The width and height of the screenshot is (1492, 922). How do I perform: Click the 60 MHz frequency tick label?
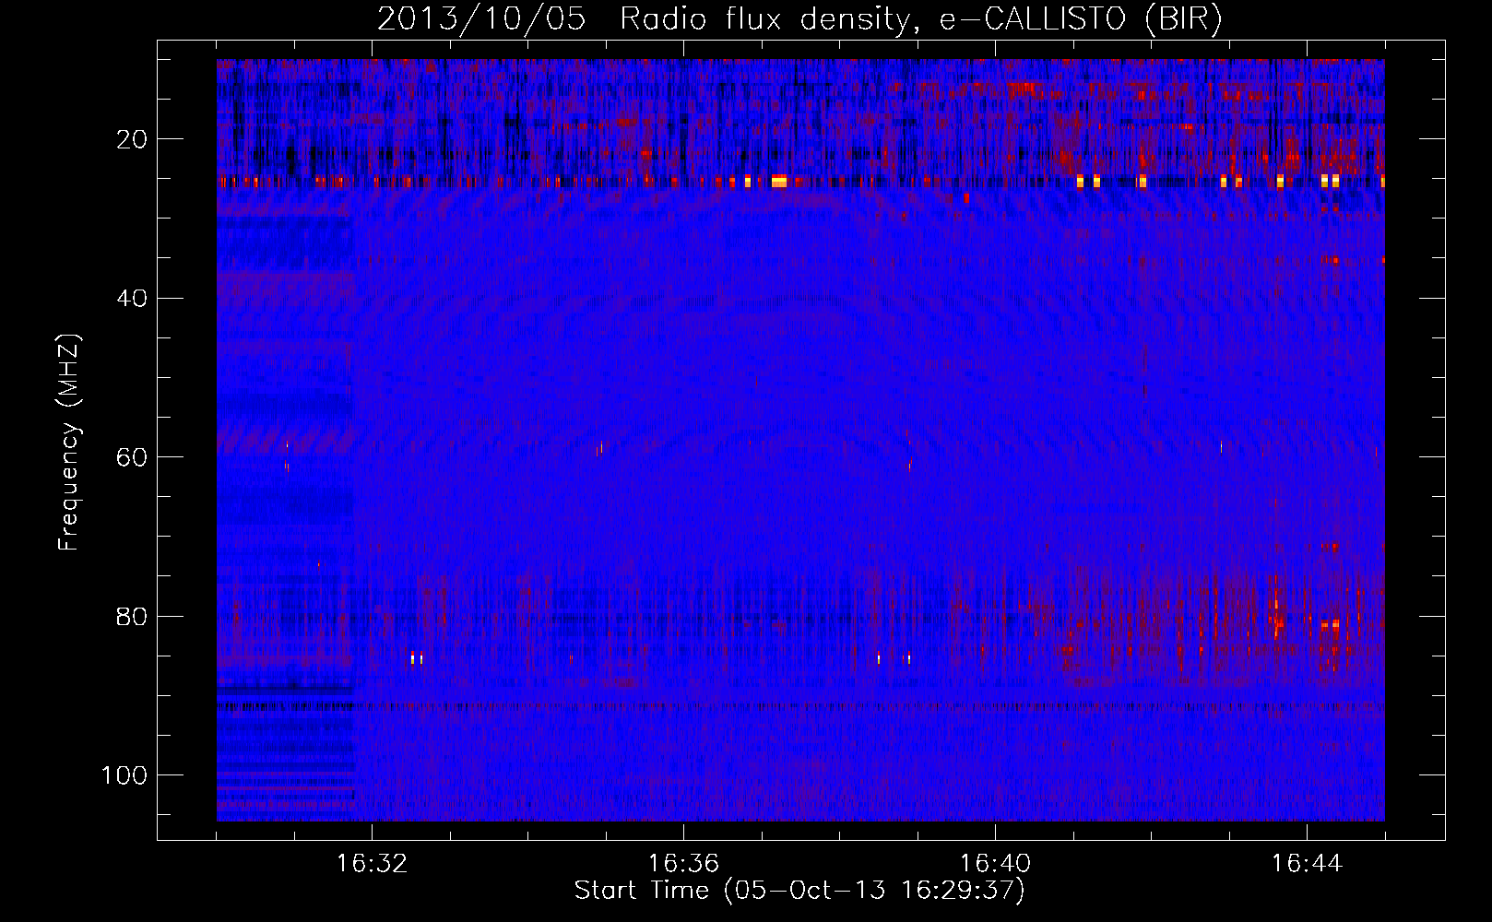(132, 457)
